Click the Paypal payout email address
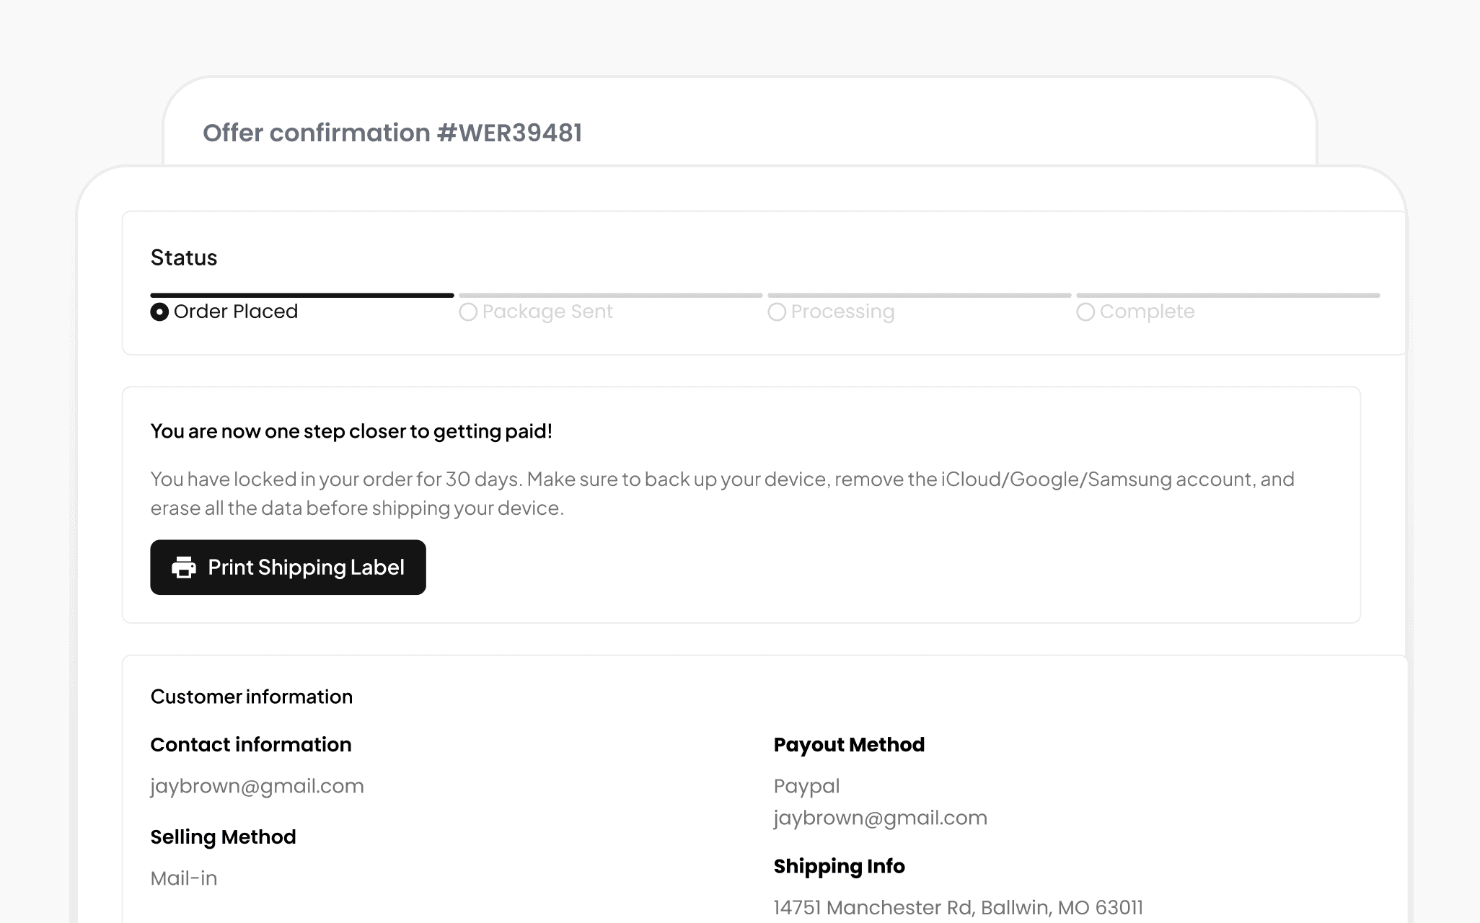 coord(881,818)
